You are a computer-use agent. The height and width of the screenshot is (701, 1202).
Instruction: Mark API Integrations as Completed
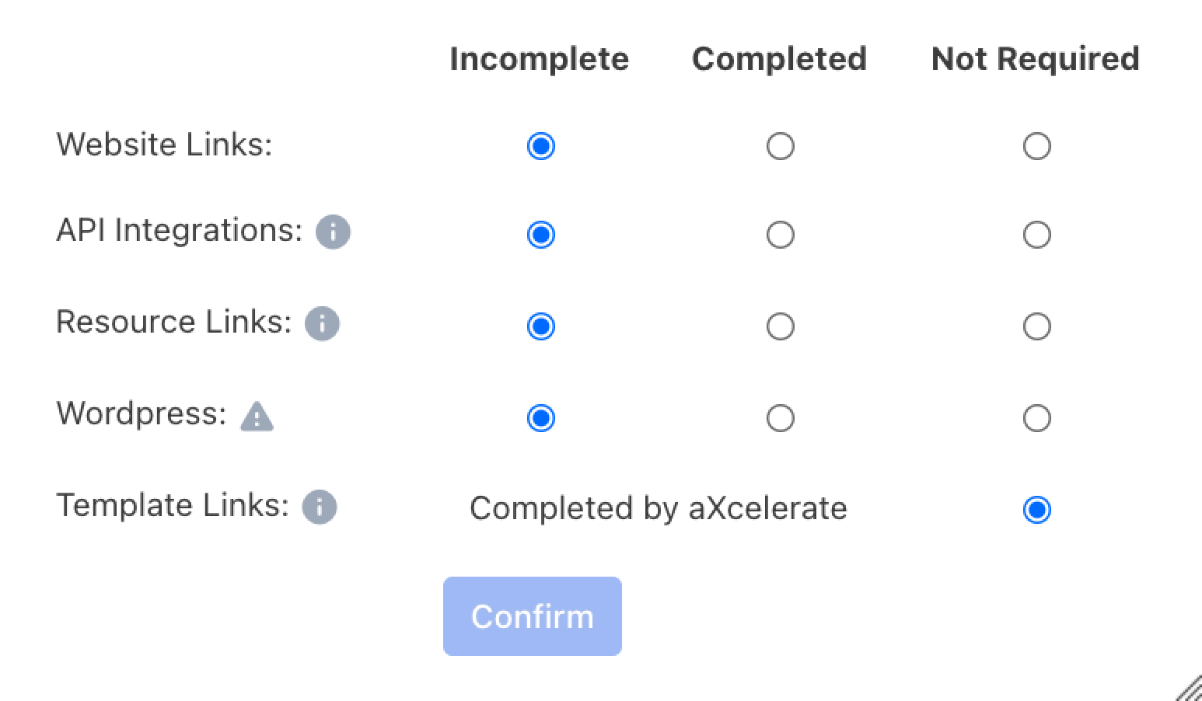[x=780, y=235]
